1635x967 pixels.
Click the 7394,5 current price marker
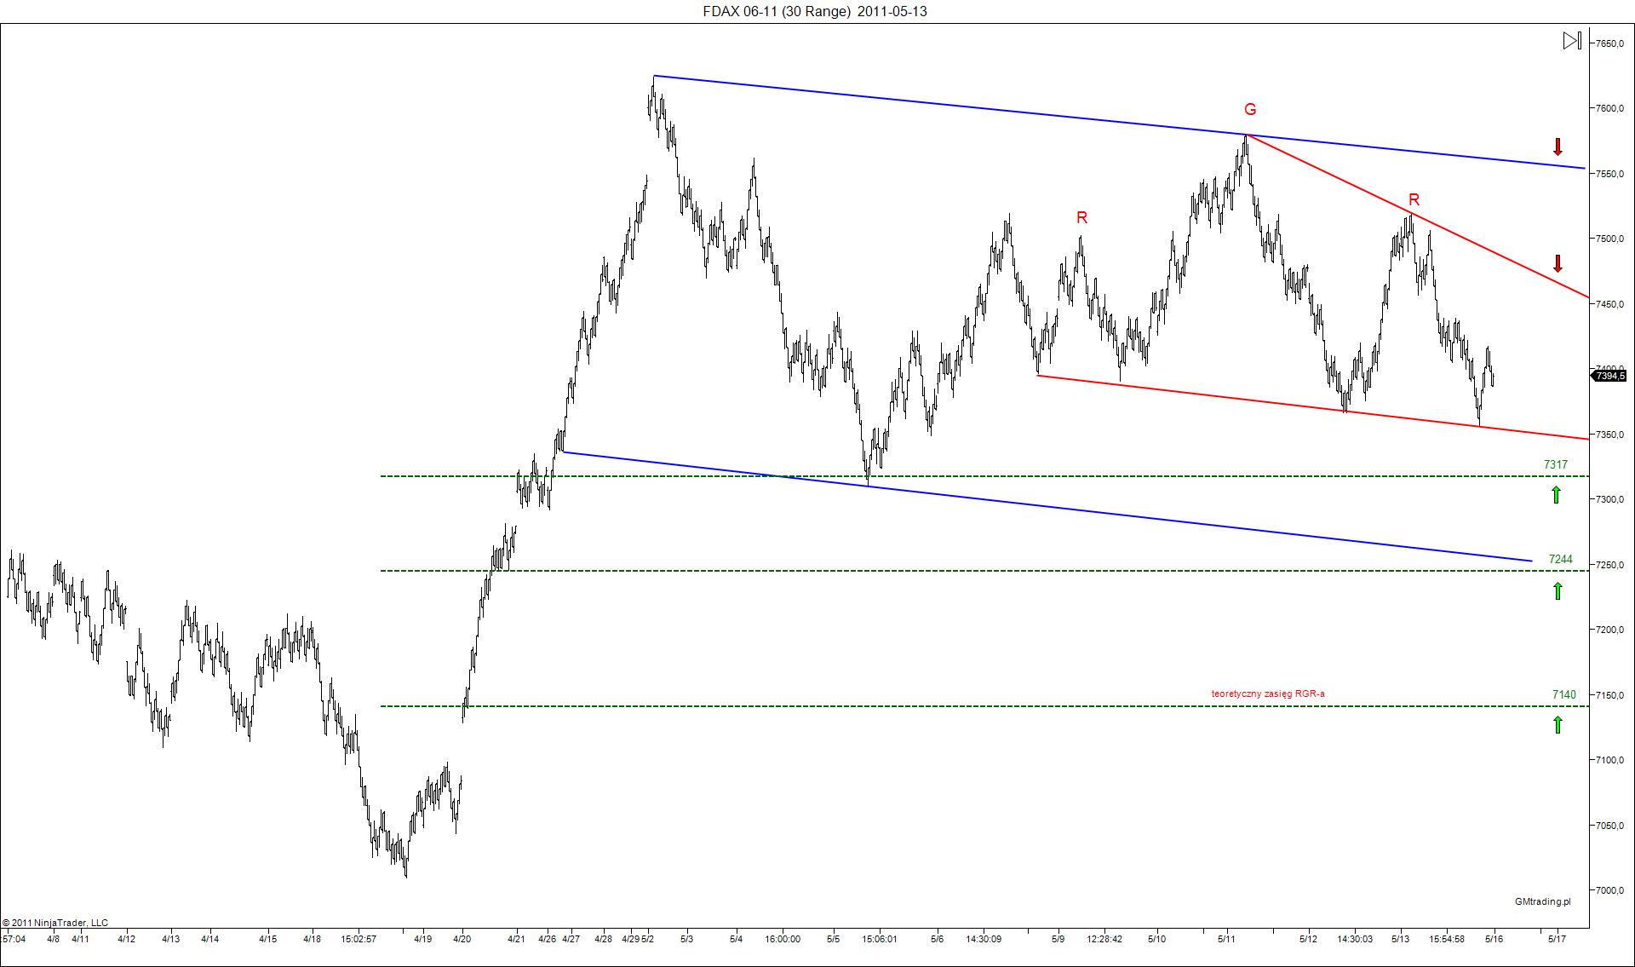tap(1609, 376)
